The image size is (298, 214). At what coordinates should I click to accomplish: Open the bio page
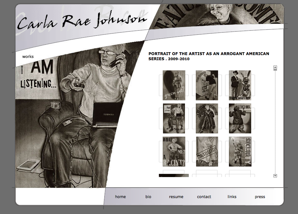pyautogui.click(x=148, y=197)
